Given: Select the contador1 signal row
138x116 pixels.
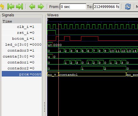Looking at the screenshot, I should click(22, 62).
